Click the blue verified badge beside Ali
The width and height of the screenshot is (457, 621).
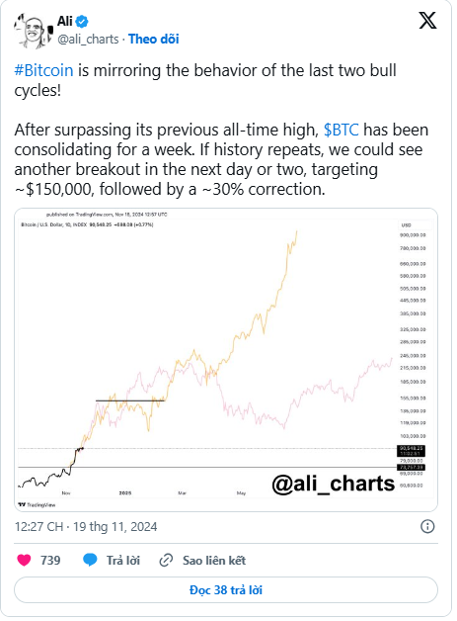point(82,22)
